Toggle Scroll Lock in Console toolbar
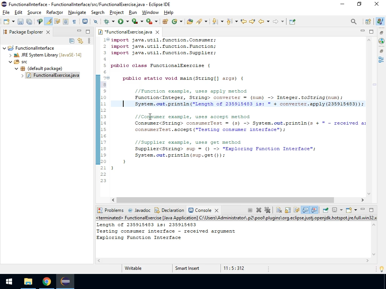The width and height of the screenshot is (386, 289). 288,210
